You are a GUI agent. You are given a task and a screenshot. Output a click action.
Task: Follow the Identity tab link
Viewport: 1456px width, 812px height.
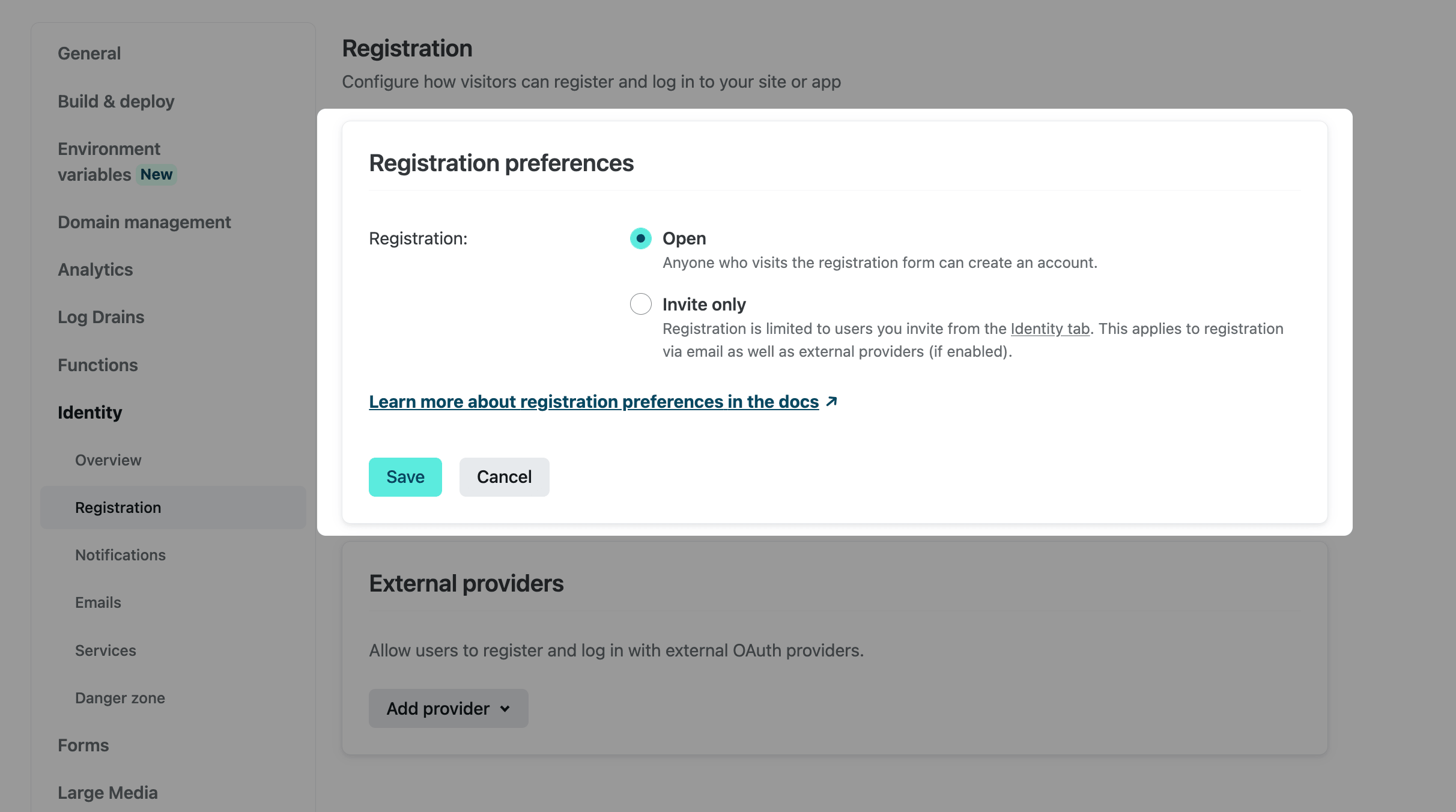(1050, 329)
